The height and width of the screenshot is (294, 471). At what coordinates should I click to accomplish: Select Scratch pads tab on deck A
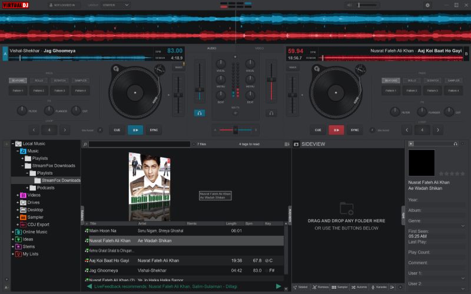pos(59,81)
